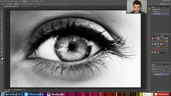
Task: Select the Clone Stamp tool
Action: pos(2,28)
